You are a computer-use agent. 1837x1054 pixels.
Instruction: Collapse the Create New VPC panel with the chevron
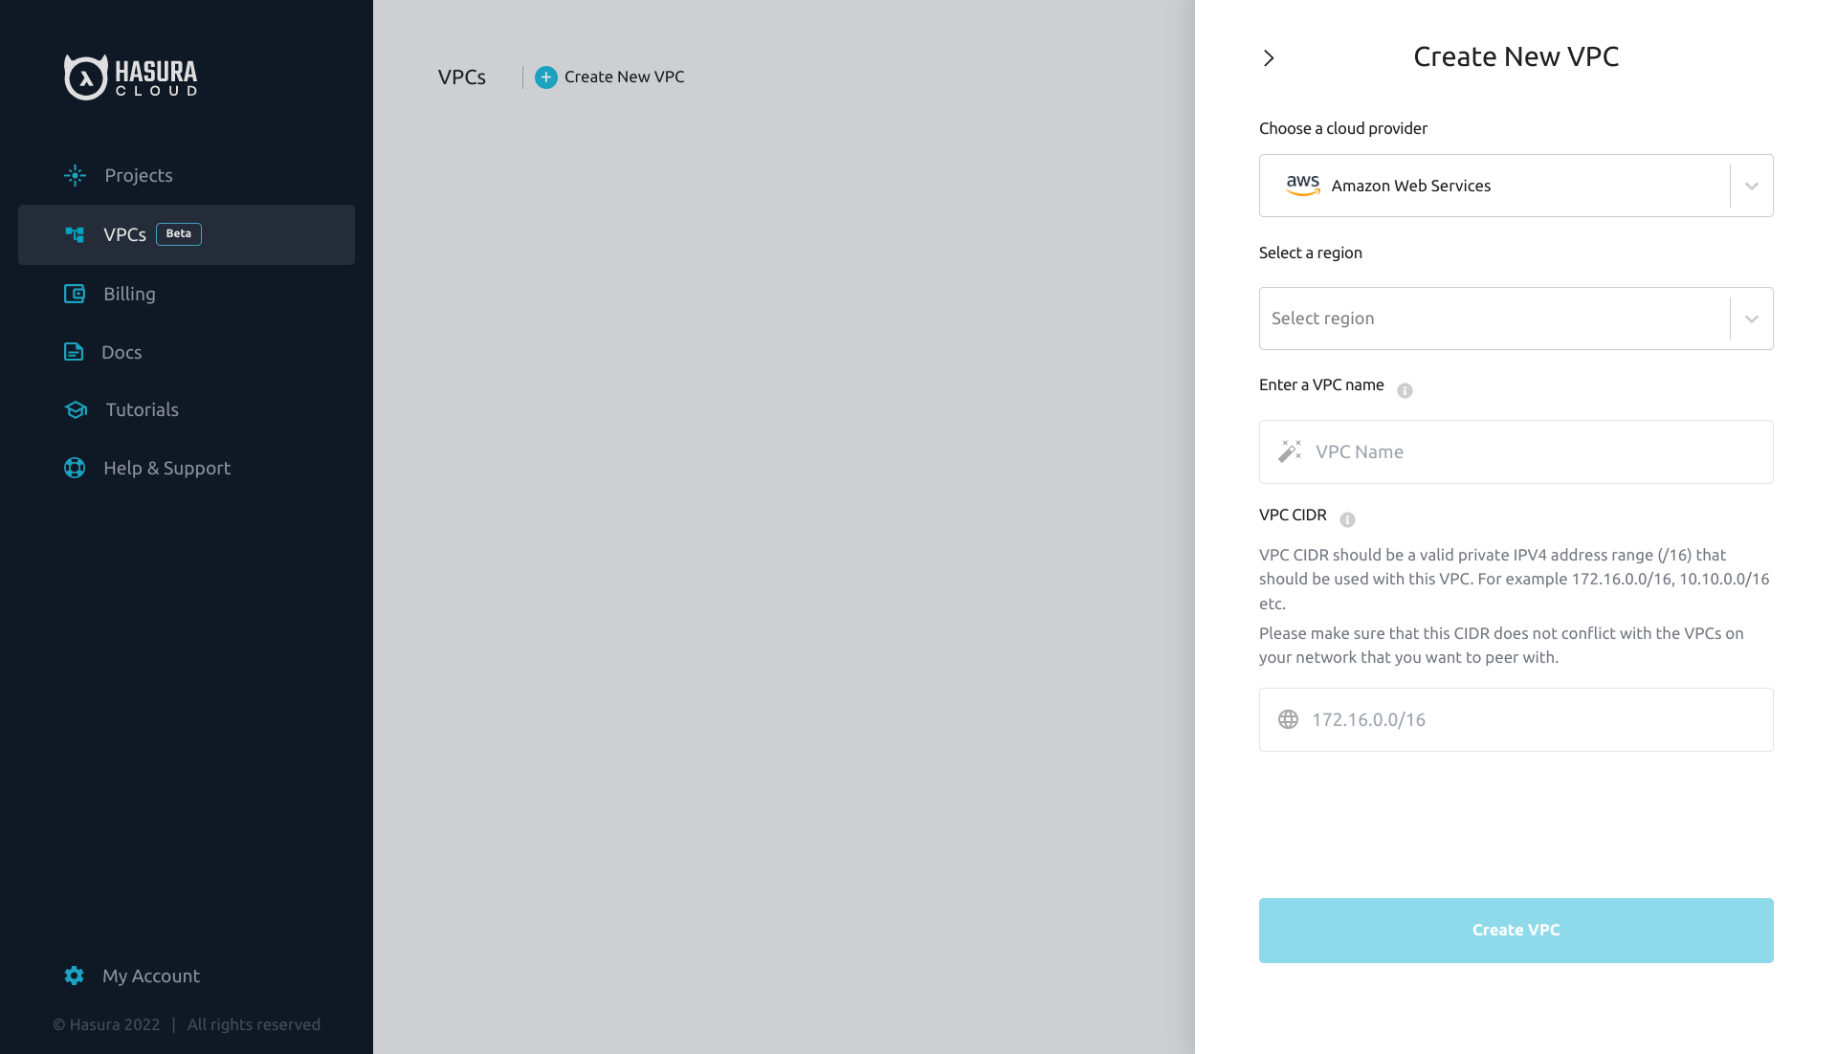coord(1269,57)
